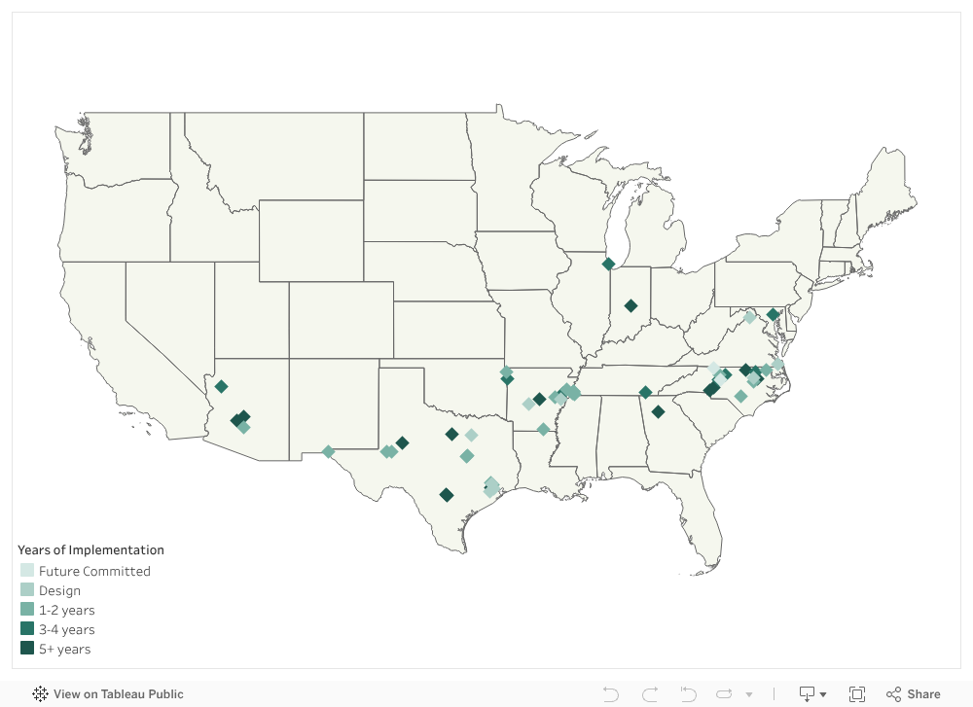Click the Redo arrow in the toolbar
The height and width of the screenshot is (707, 973).
pyautogui.click(x=650, y=694)
